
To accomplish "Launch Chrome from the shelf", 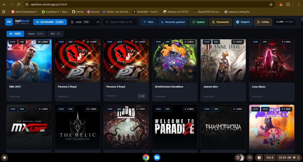I will 146,157.
